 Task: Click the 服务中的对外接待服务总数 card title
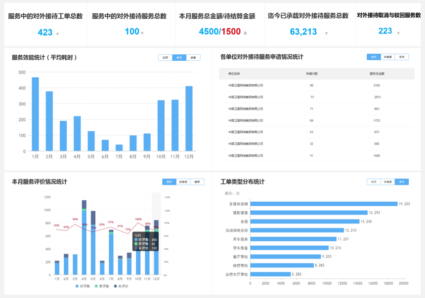tap(129, 16)
